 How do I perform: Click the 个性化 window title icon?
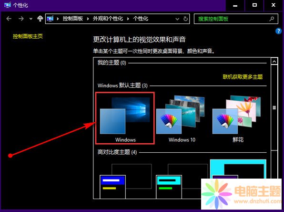click(8, 5)
